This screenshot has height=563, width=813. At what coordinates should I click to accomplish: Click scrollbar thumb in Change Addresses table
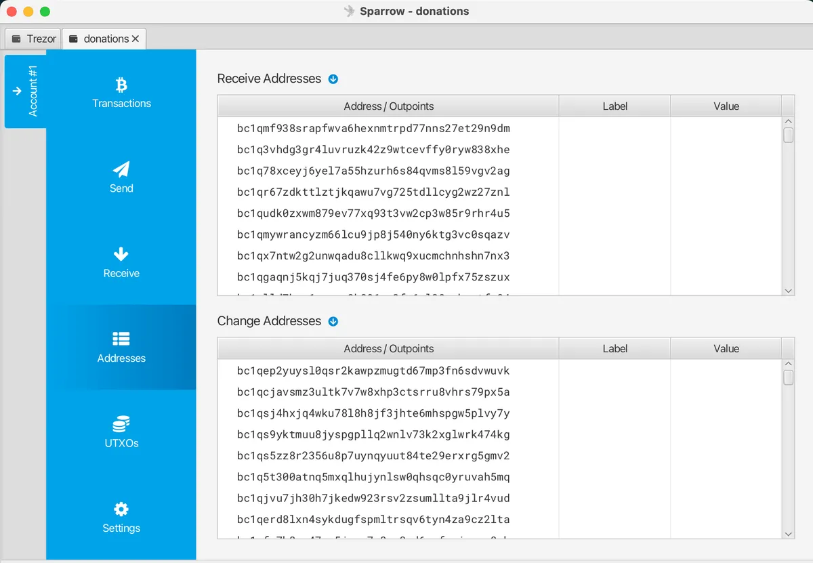pyautogui.click(x=788, y=377)
